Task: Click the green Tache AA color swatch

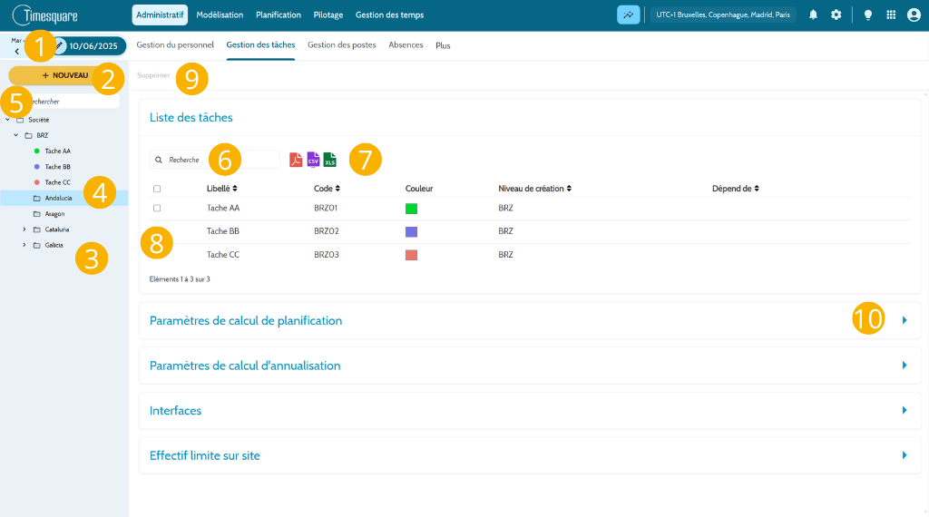Action: click(x=411, y=209)
